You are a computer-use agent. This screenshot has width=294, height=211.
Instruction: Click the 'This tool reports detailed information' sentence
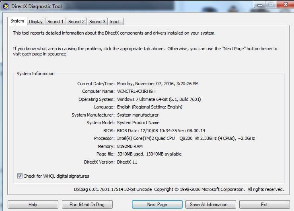pos(114,33)
